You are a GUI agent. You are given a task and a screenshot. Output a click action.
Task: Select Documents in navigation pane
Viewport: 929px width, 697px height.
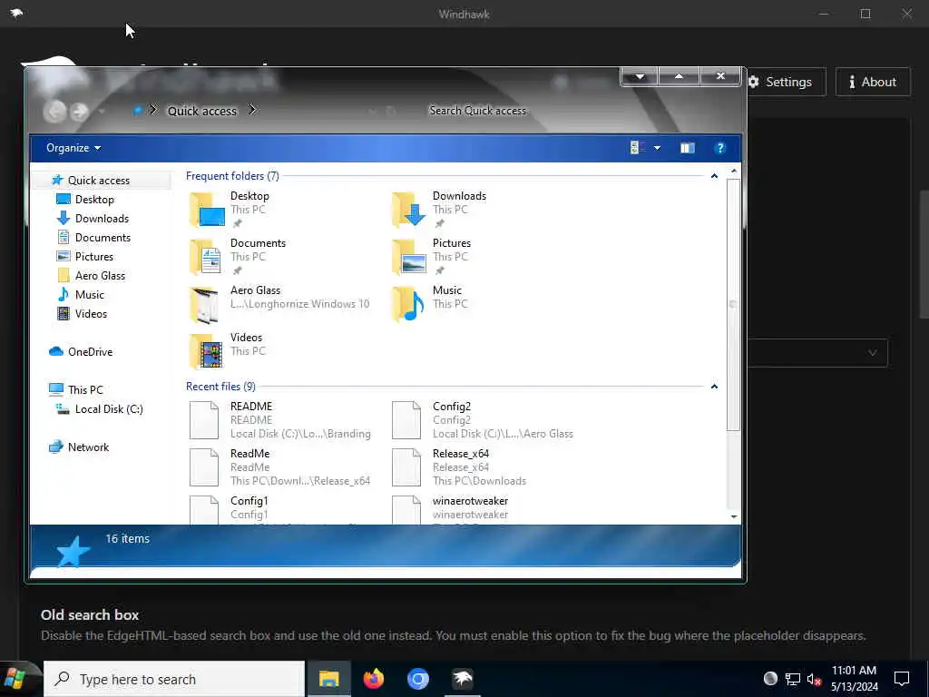(x=103, y=237)
